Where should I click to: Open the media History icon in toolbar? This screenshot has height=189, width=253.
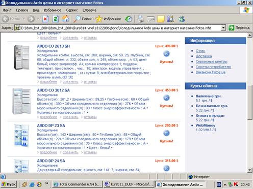pos(129,19)
